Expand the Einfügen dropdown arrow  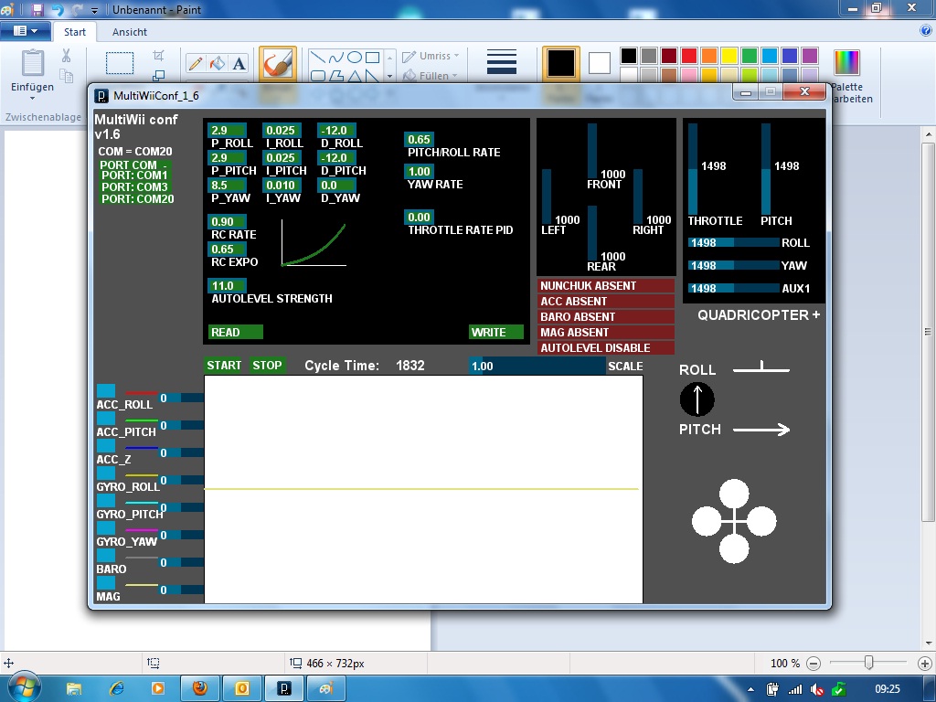coord(32,98)
